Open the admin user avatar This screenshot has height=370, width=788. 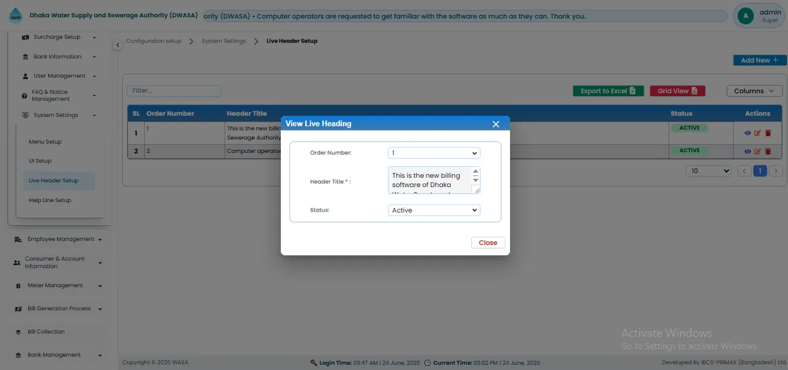coord(746,16)
